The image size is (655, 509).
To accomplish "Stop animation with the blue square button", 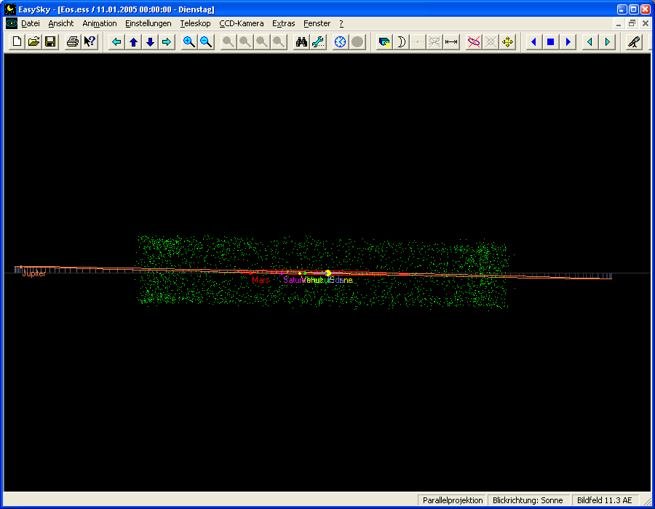I will click(x=551, y=42).
